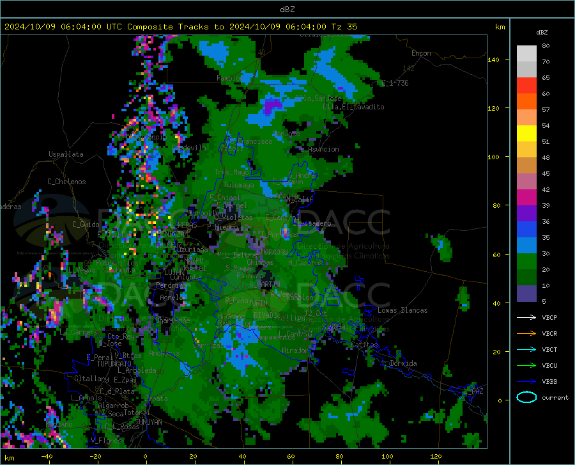Select the dark purple 5-10 dBZ swatch
Viewport: 575px width, 465px height.
[526, 294]
